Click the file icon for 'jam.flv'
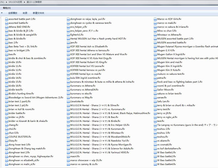The height and width of the screenshot is (168, 218). (68, 42)
